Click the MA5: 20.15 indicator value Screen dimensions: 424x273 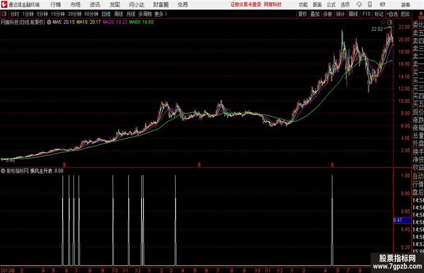click(x=63, y=22)
